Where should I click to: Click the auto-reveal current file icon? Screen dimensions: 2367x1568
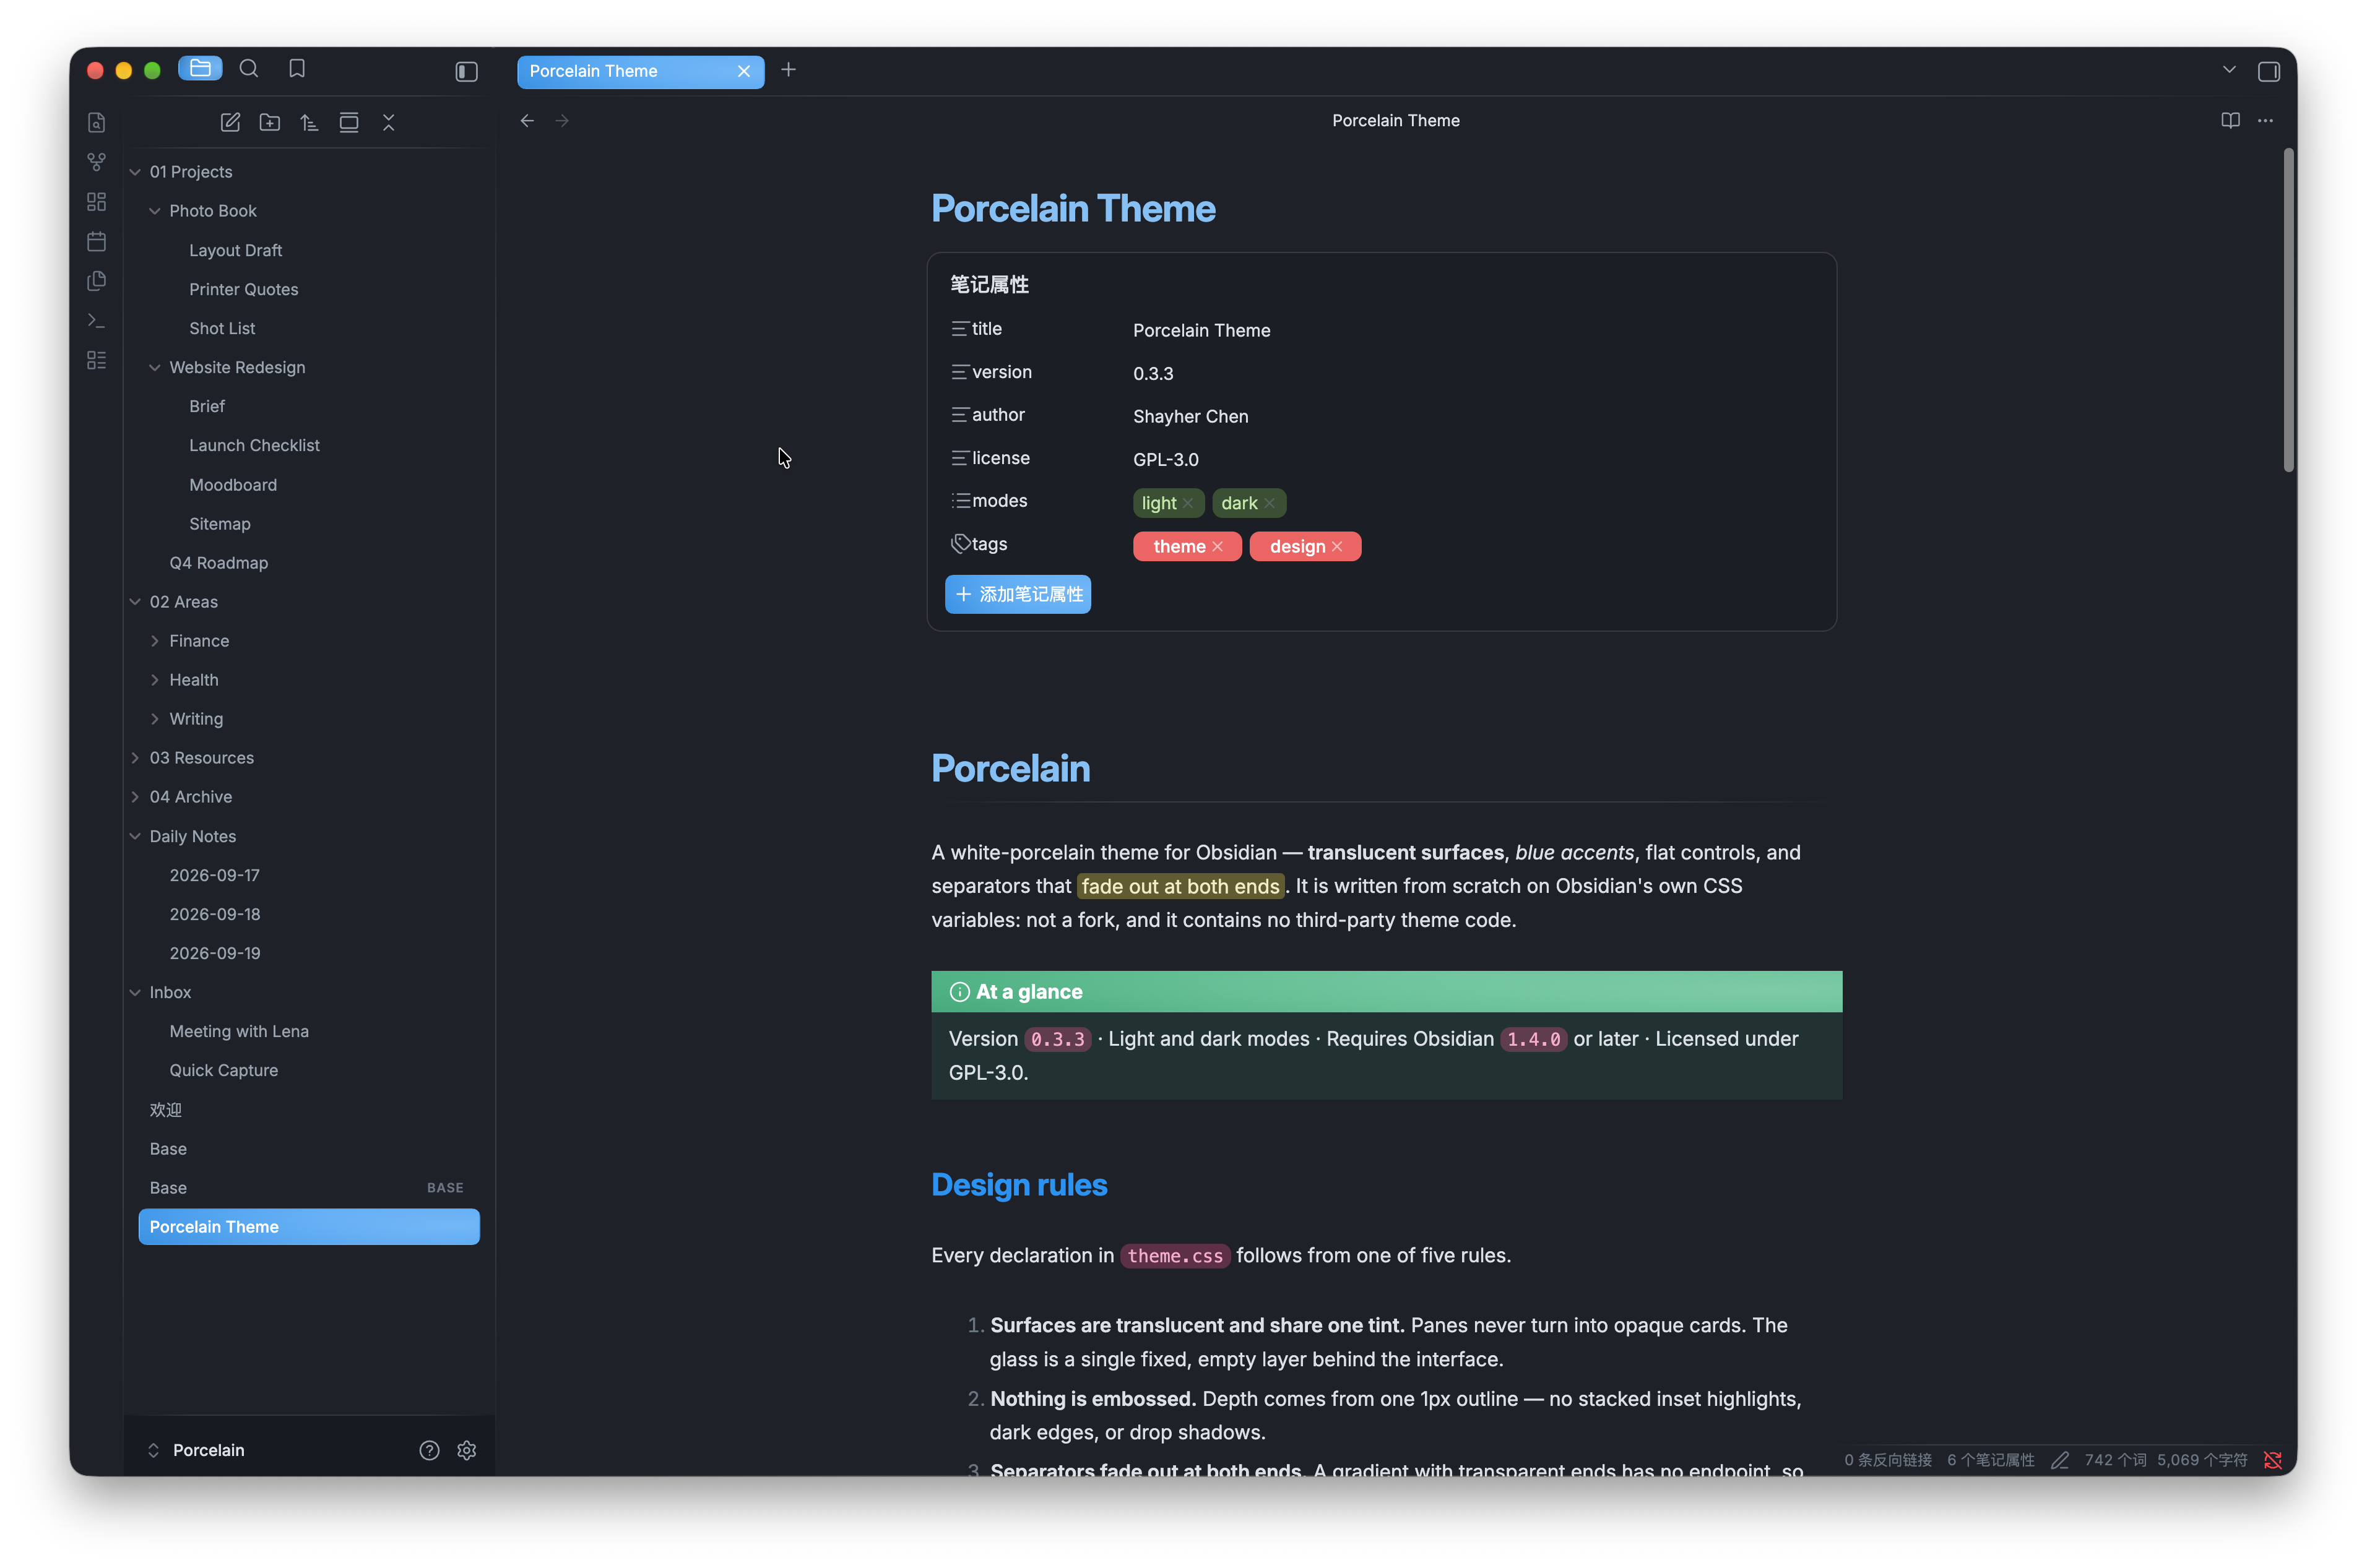click(x=349, y=122)
